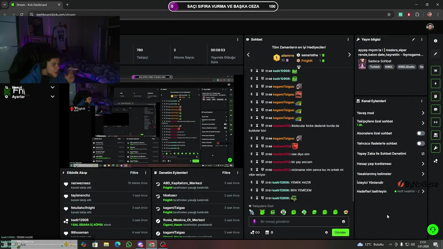Open the stats panel three-dot menu
443x249 pixels.
click(x=237, y=39)
